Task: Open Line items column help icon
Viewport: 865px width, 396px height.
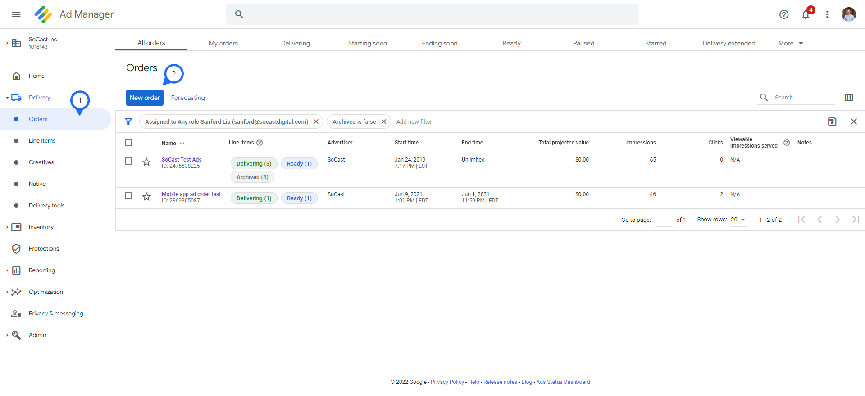Action: 259,143
